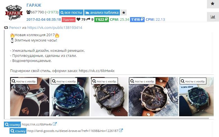Click the star icon at top right corner

coord(213,4)
